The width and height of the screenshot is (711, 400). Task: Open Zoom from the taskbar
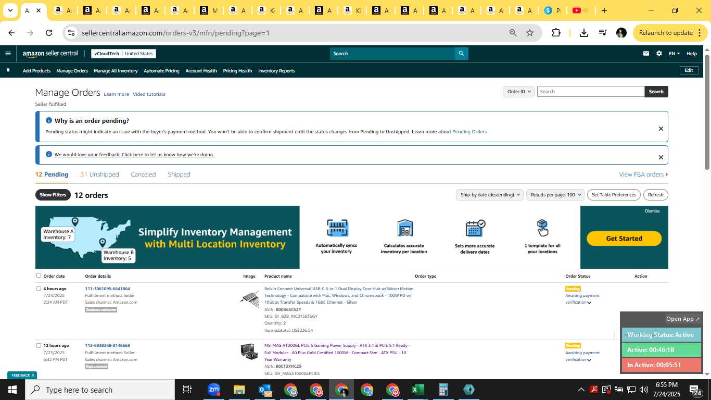tap(213, 390)
